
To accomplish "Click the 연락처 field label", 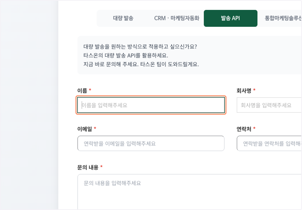I will [x=244, y=129].
